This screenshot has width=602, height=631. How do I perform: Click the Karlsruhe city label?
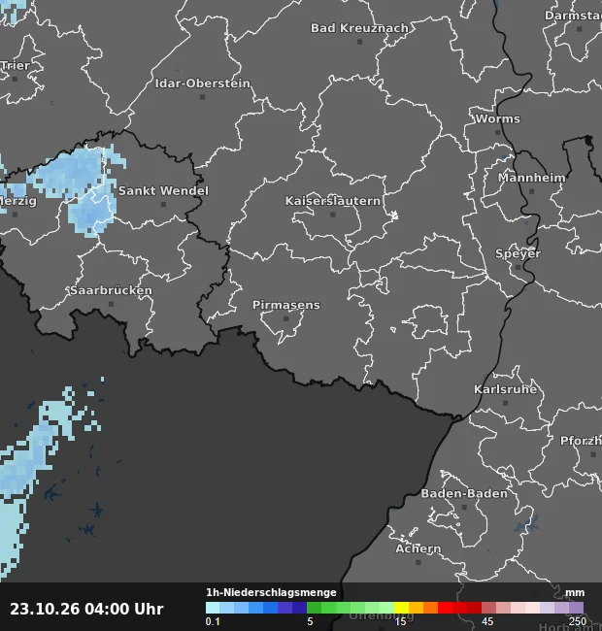(505, 389)
